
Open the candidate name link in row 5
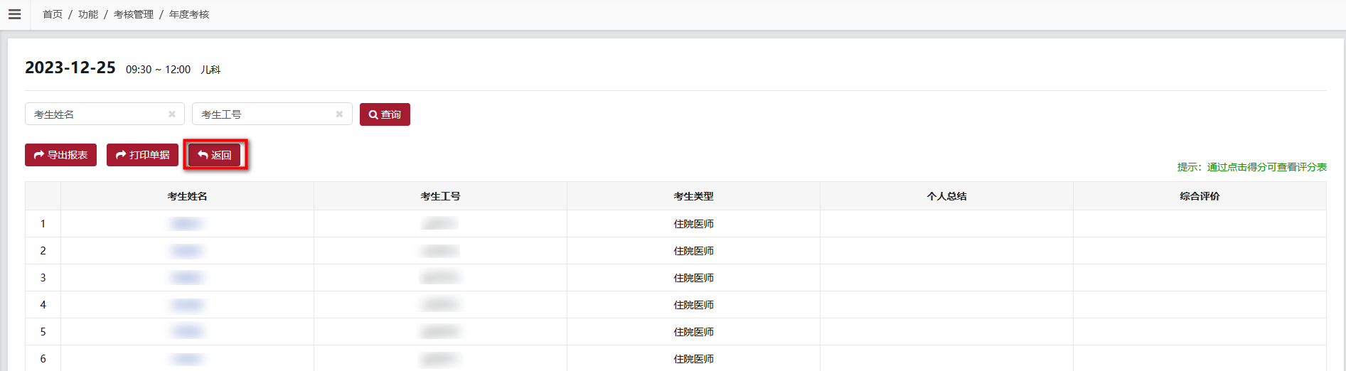187,332
